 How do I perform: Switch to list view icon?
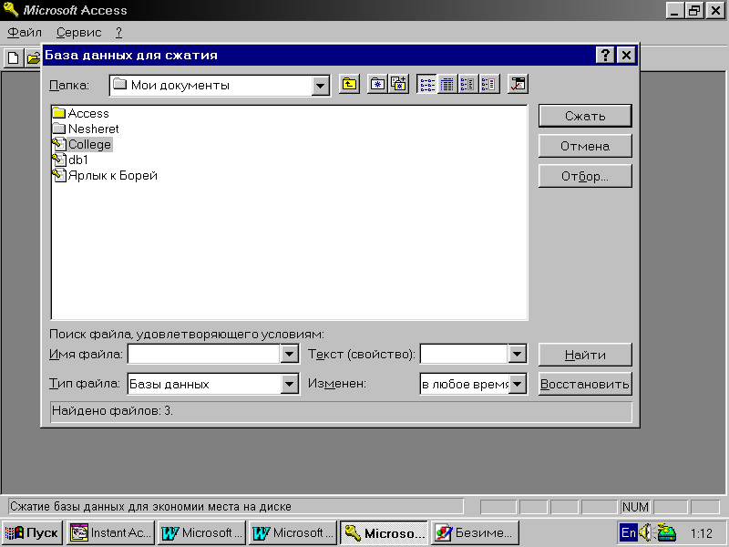click(426, 84)
